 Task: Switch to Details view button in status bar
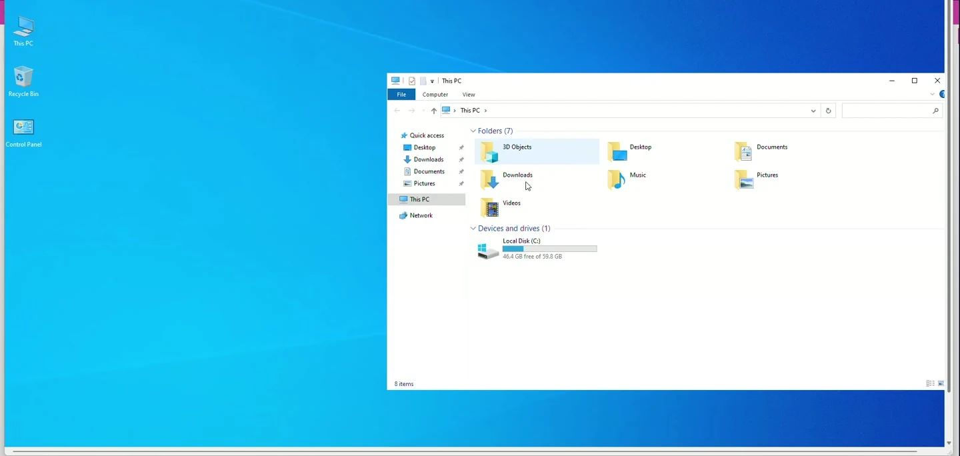tap(930, 383)
